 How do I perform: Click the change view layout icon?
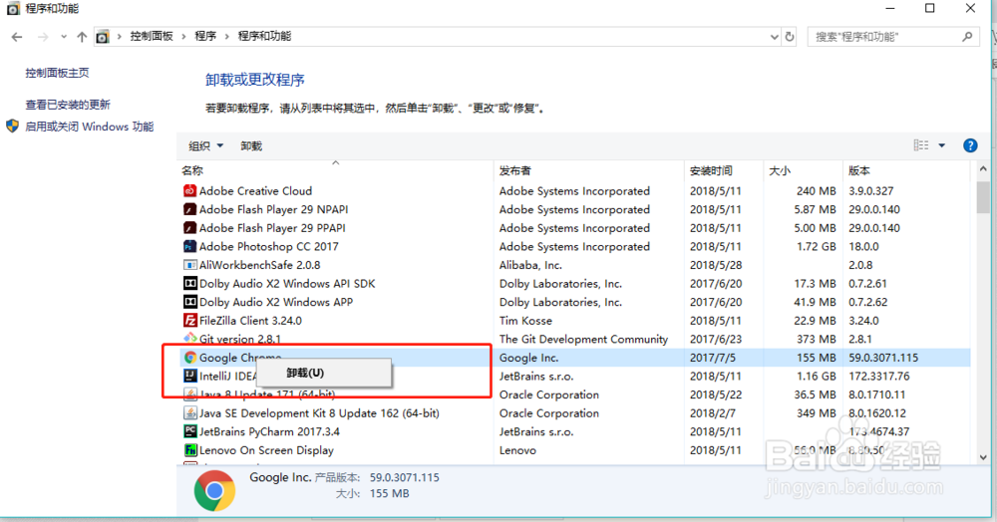pyautogui.click(x=920, y=145)
